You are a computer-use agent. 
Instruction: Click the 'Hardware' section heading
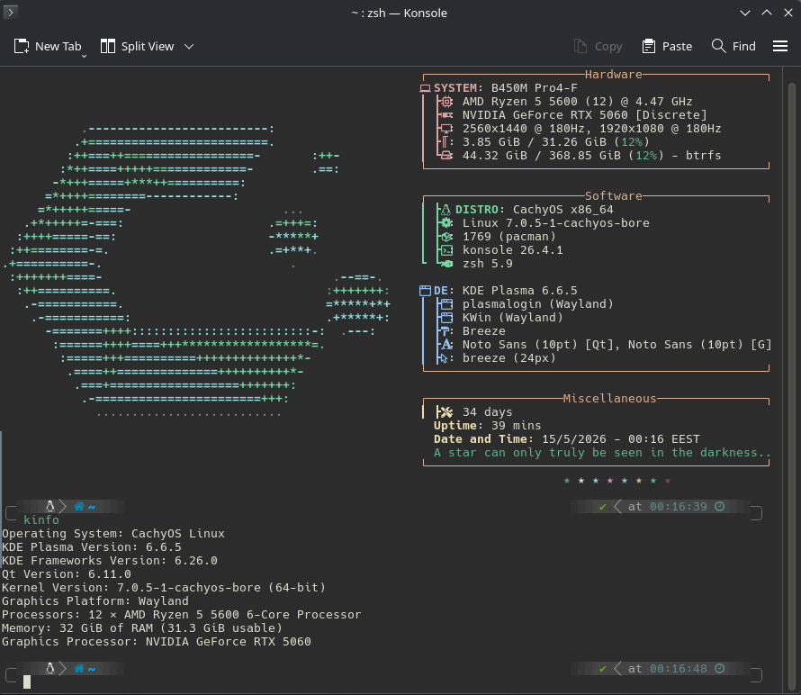coord(614,75)
